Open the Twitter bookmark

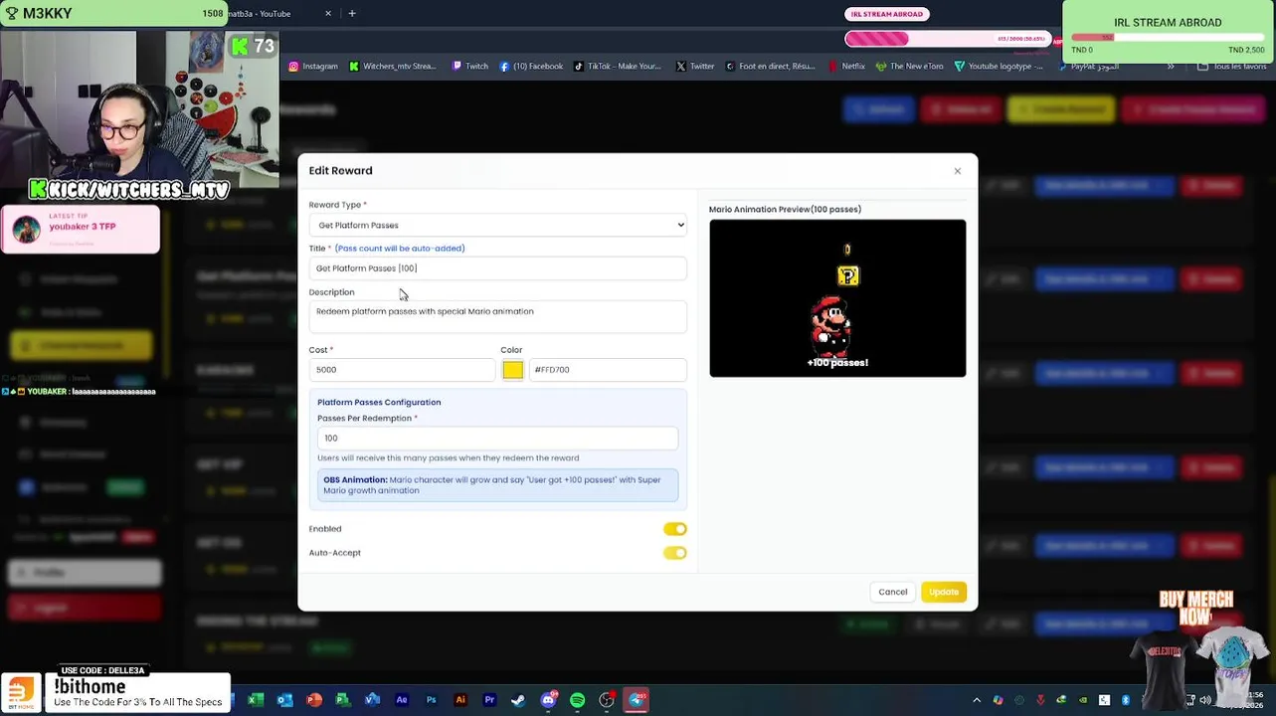[695, 67]
